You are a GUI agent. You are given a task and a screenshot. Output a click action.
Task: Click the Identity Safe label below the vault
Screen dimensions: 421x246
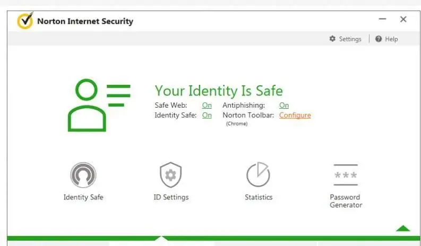click(x=83, y=197)
